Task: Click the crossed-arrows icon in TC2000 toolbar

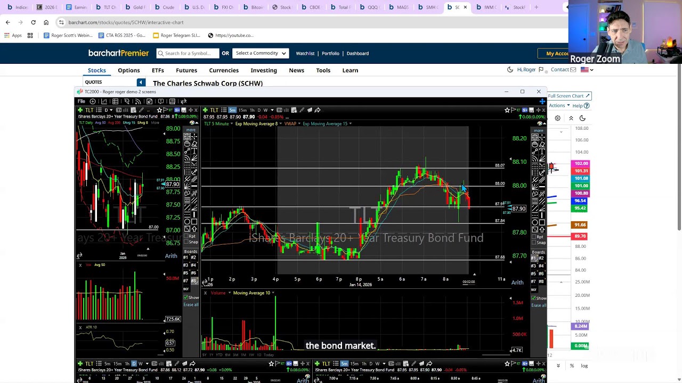Action: (183, 101)
